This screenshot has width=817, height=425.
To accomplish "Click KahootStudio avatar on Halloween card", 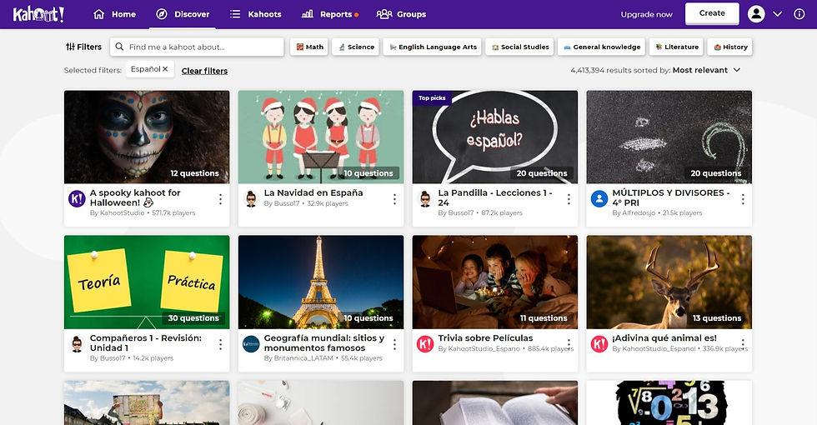I will pyautogui.click(x=77, y=199).
